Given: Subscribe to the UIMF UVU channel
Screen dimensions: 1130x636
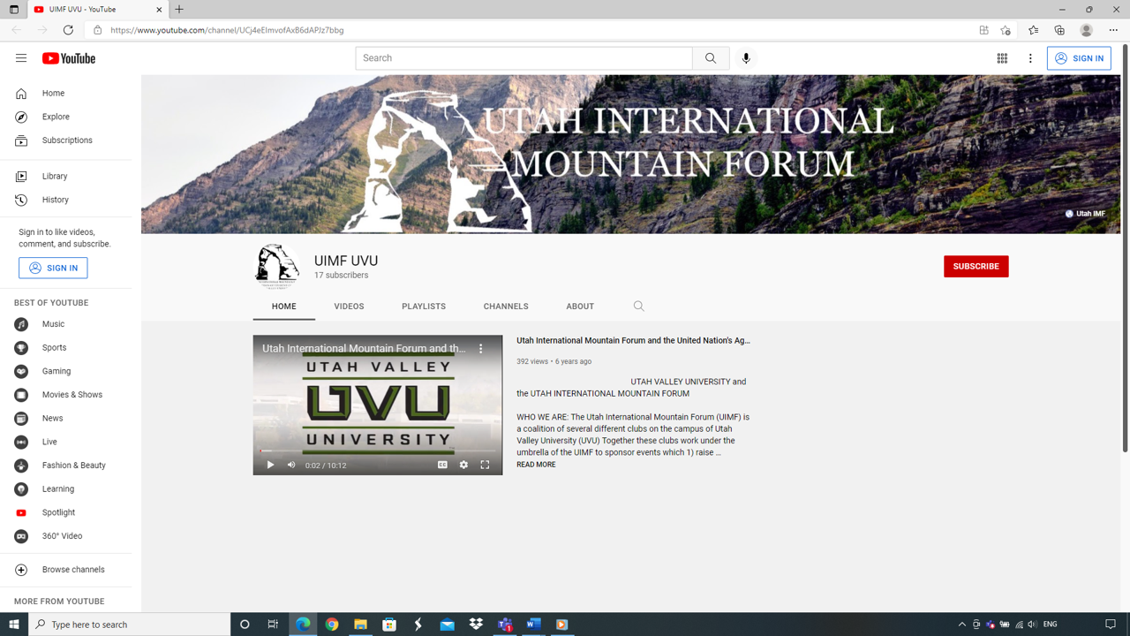Looking at the screenshot, I should [x=976, y=267].
